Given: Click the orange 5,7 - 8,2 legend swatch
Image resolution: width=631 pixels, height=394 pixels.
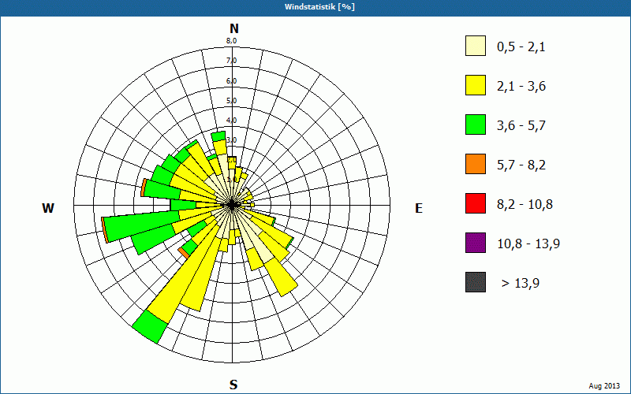Looking at the screenshot, I should (476, 164).
